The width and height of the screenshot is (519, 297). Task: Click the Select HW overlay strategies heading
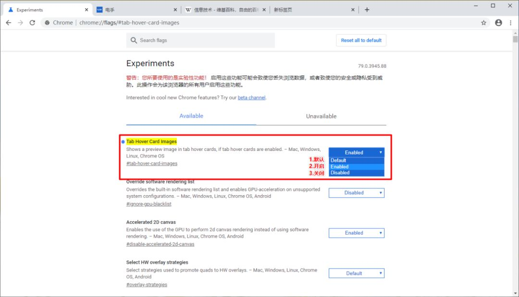(157, 262)
